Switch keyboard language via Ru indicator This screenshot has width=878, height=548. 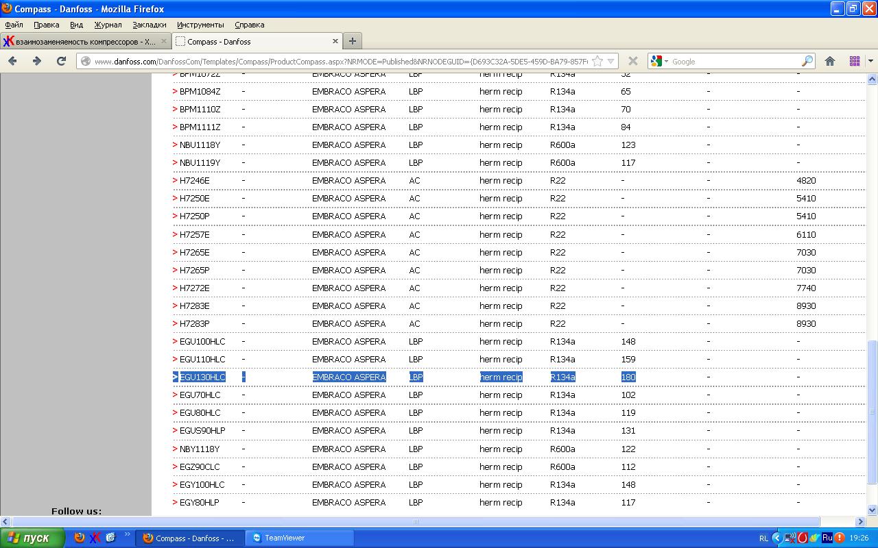(x=827, y=538)
